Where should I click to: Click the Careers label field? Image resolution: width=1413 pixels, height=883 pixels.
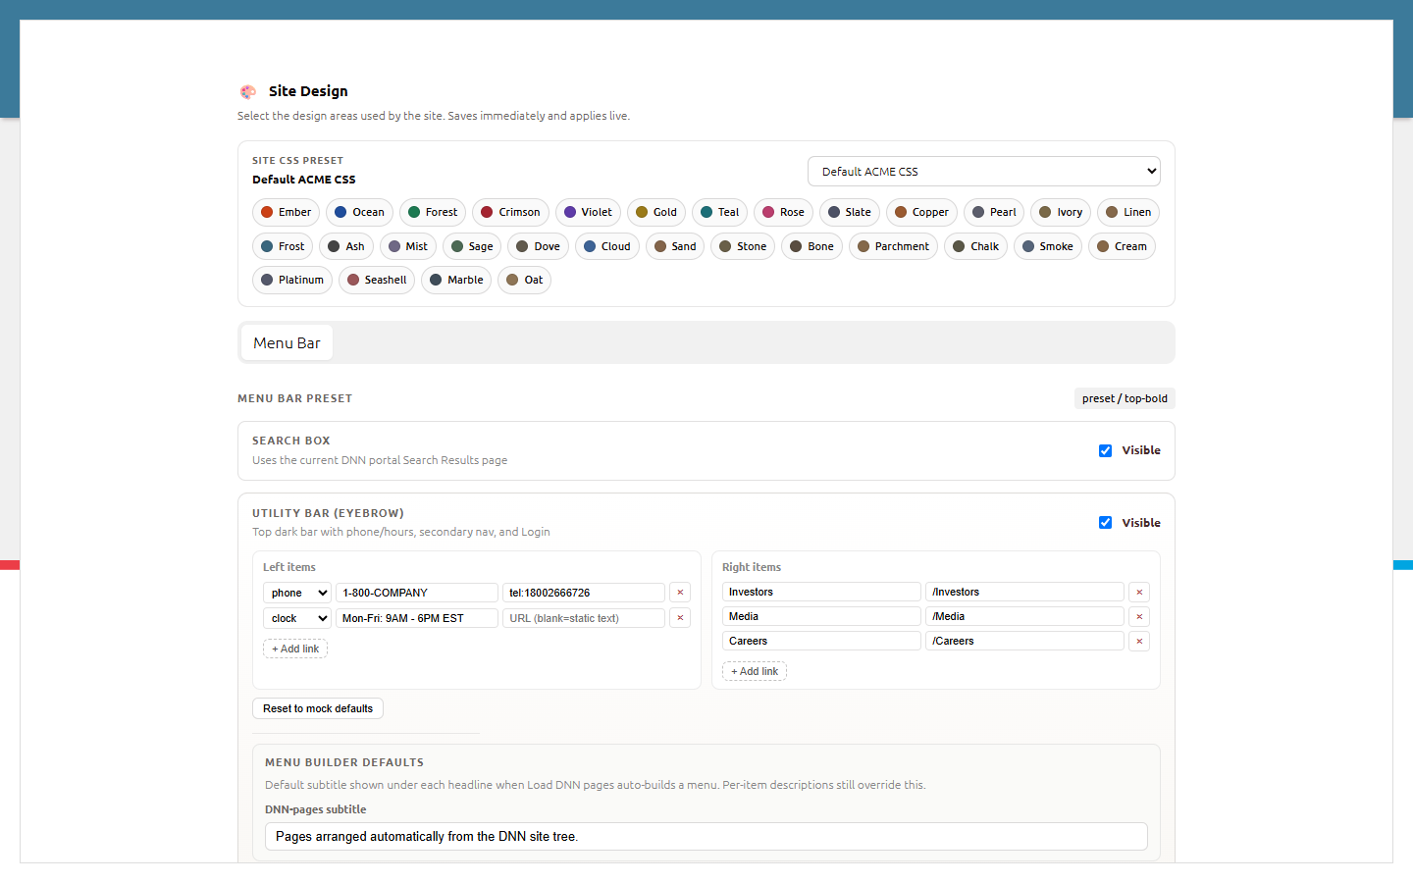click(821, 641)
